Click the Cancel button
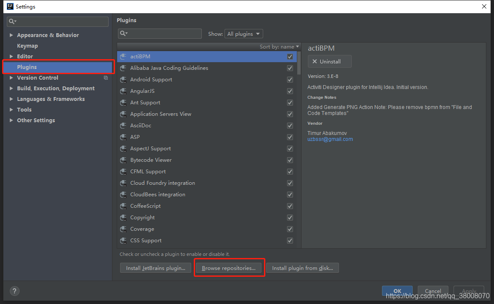The height and width of the screenshot is (304, 494). tap(433, 291)
